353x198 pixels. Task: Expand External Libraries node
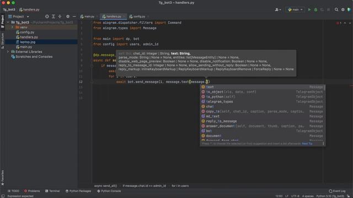pyautogui.click(x=8, y=52)
